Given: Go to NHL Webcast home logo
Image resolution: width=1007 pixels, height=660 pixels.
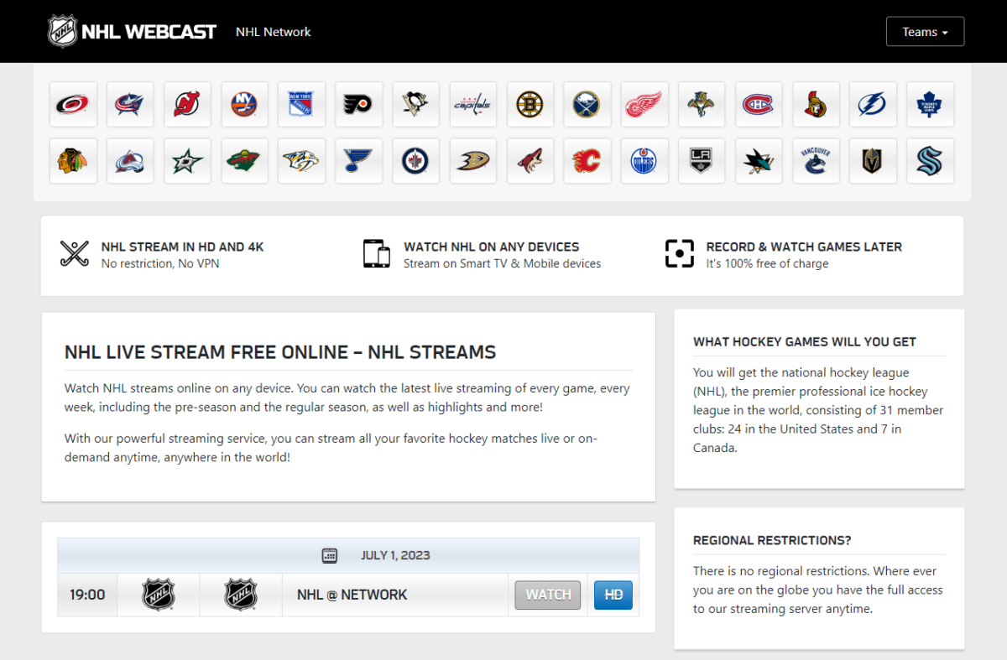Looking at the screenshot, I should 132,32.
